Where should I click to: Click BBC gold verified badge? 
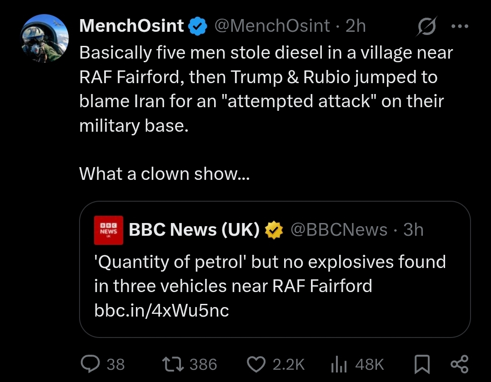click(274, 230)
